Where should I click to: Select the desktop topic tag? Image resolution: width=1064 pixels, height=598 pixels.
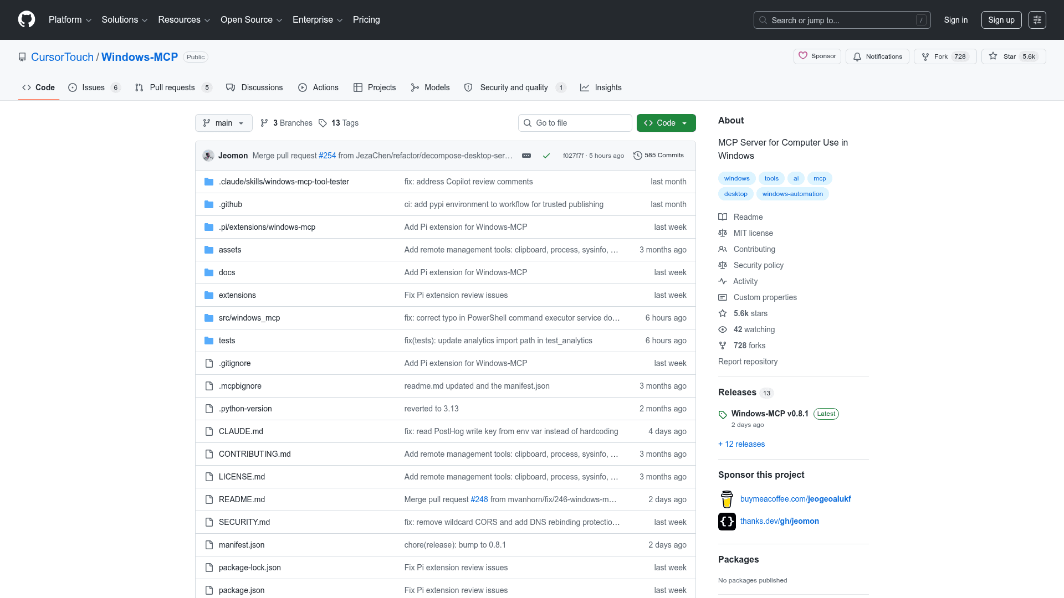(736, 194)
